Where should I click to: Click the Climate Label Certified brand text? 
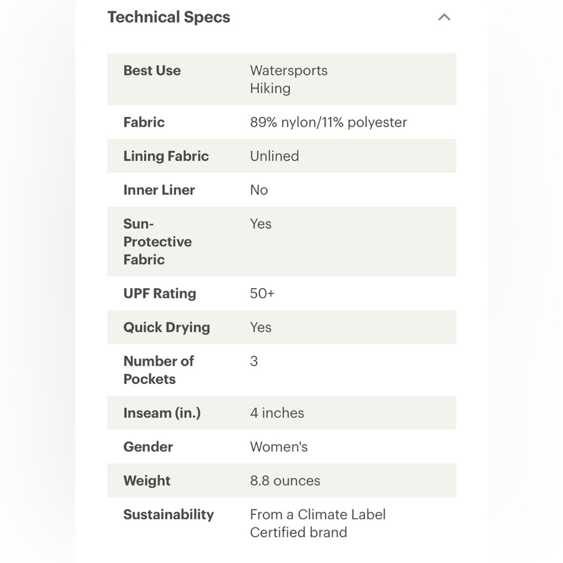[318, 523]
